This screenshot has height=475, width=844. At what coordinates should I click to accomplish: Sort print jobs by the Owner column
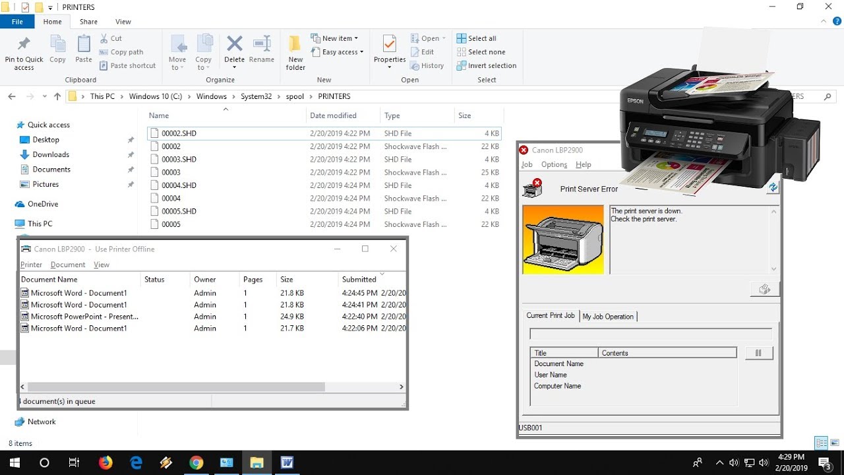tap(205, 280)
